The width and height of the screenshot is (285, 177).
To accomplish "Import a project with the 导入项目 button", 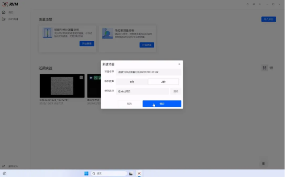I will (x=269, y=19).
